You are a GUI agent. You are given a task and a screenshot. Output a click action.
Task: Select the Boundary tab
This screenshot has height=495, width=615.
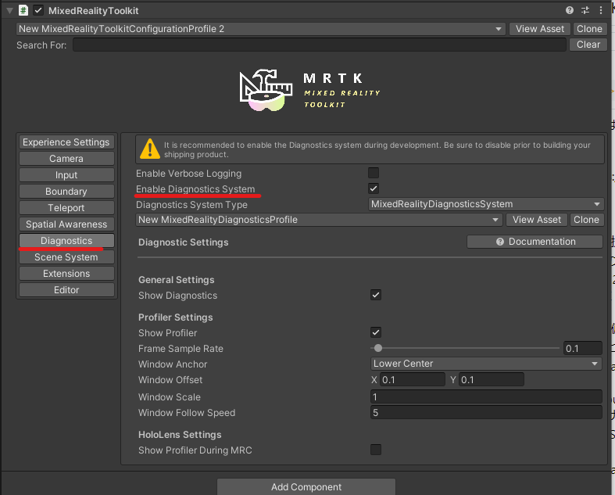(66, 192)
